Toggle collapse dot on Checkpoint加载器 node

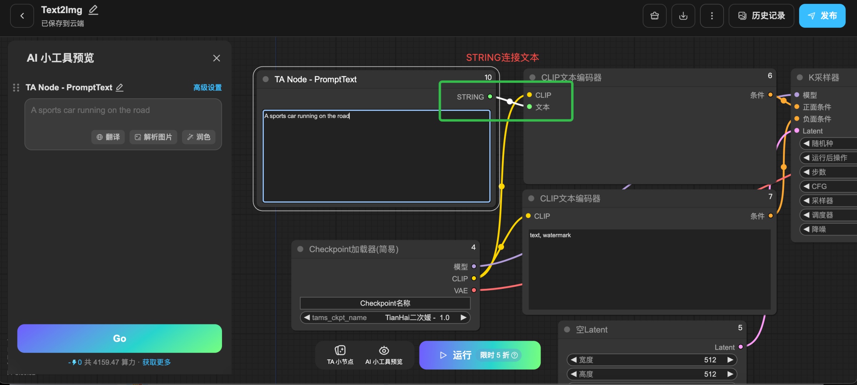(x=300, y=249)
